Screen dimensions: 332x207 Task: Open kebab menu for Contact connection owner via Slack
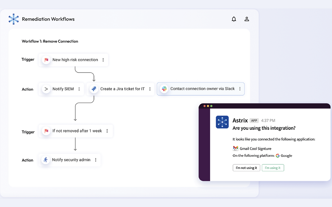(240, 89)
